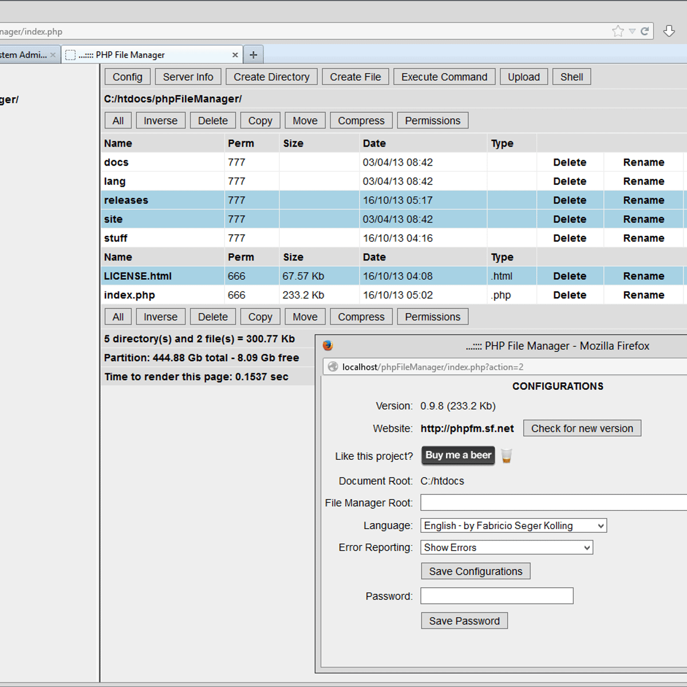Click the bottom Inverse button
The width and height of the screenshot is (687, 687).
click(x=160, y=317)
